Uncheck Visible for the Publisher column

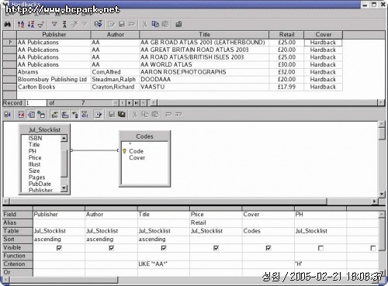(59, 248)
